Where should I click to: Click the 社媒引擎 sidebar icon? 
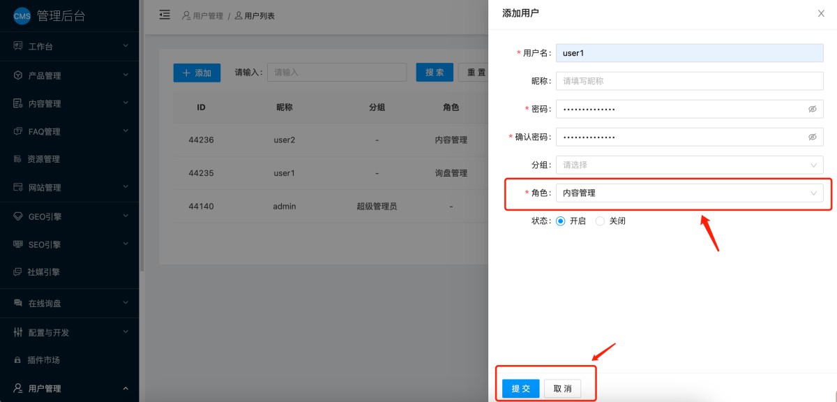(x=18, y=272)
